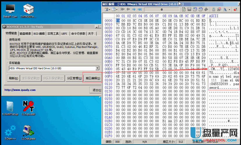Switch to the 命令行参数 tab
The width and height of the screenshot is (241, 145).
tap(78, 34)
